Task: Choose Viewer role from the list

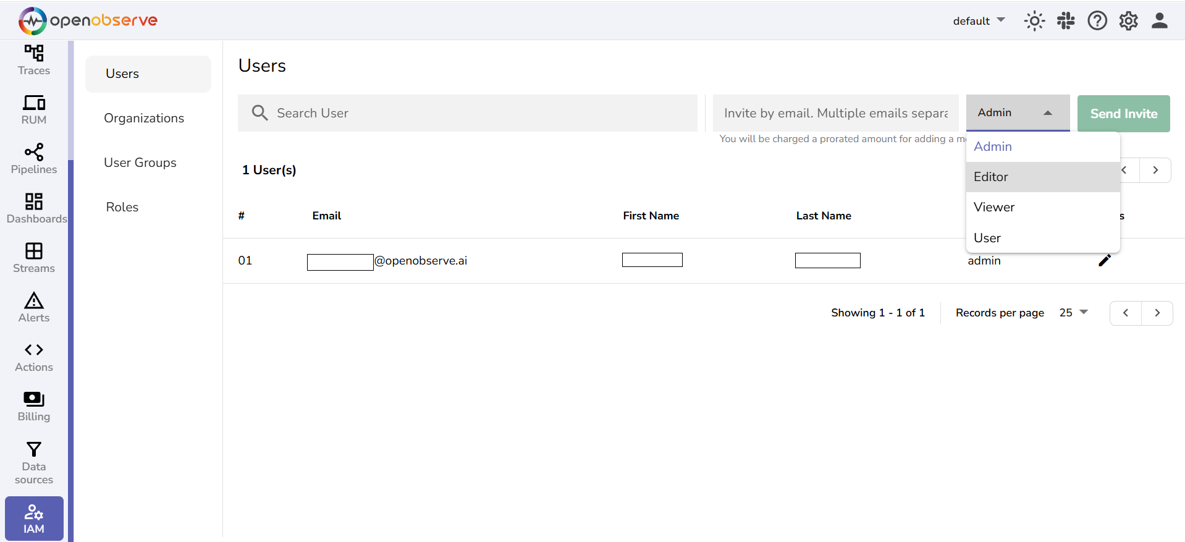Action: click(x=1043, y=207)
